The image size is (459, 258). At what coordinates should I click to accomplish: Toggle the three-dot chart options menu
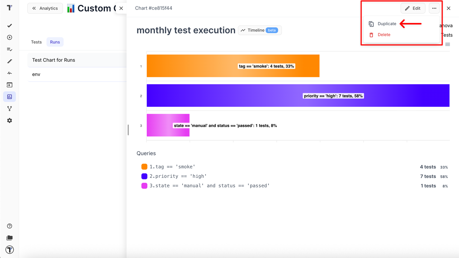pyautogui.click(x=434, y=8)
